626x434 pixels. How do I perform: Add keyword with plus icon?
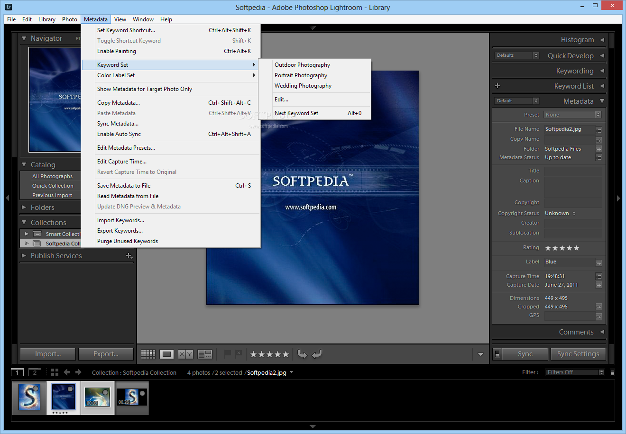497,86
